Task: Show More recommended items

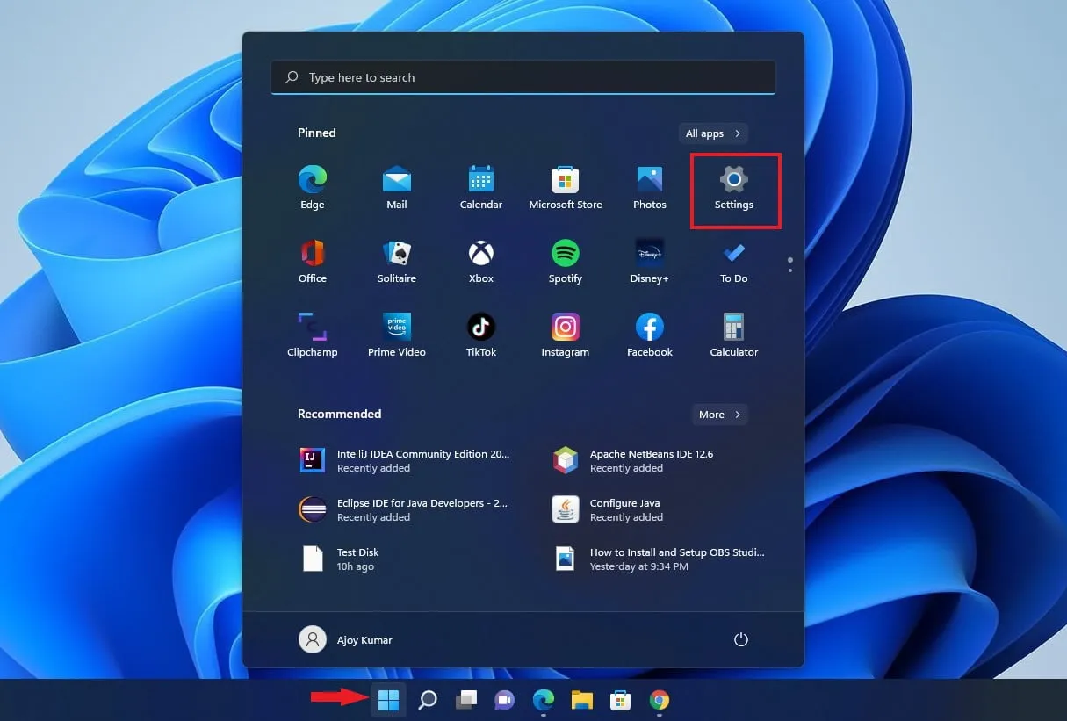Action: coord(719,414)
